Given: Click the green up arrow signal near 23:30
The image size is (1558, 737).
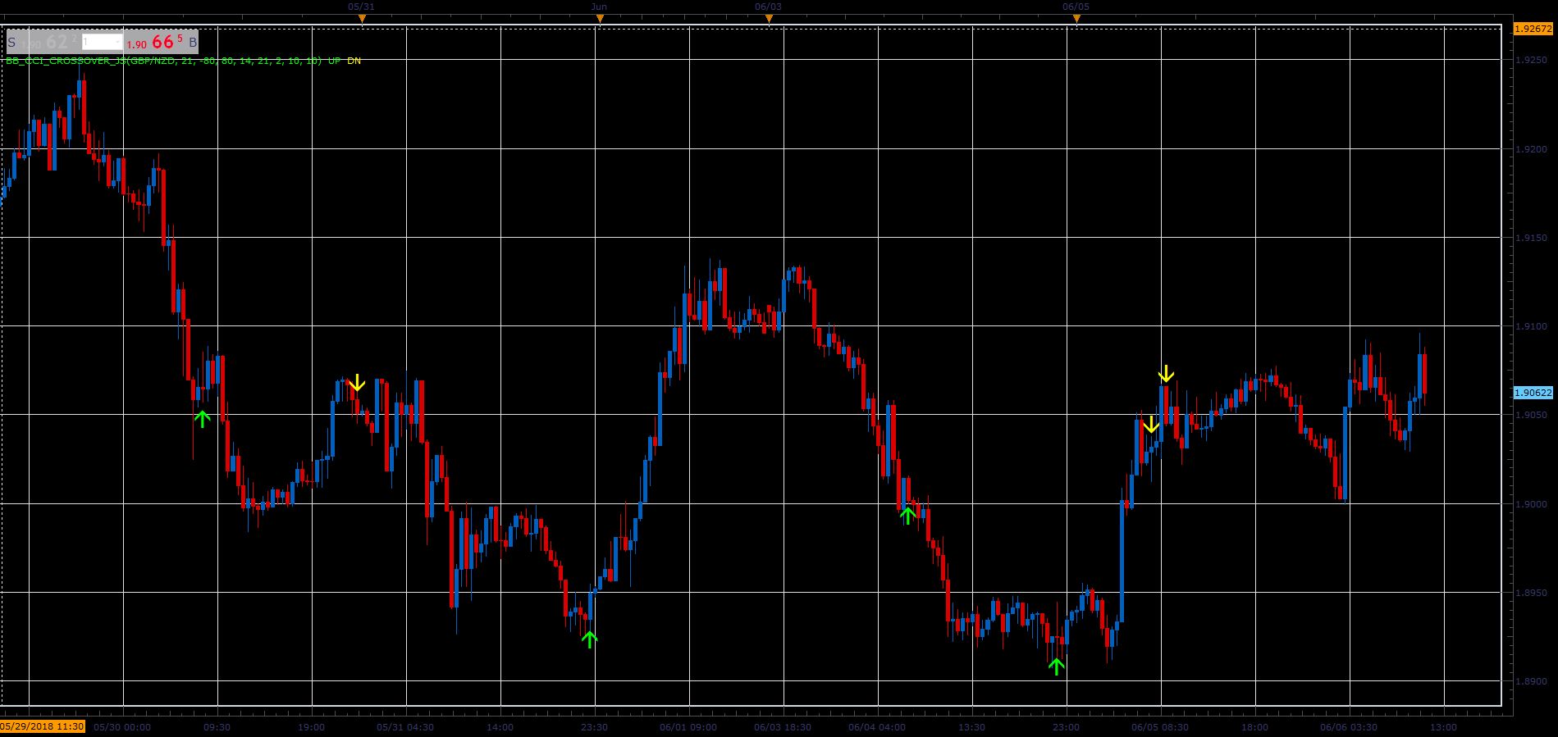Looking at the screenshot, I should (x=589, y=639).
